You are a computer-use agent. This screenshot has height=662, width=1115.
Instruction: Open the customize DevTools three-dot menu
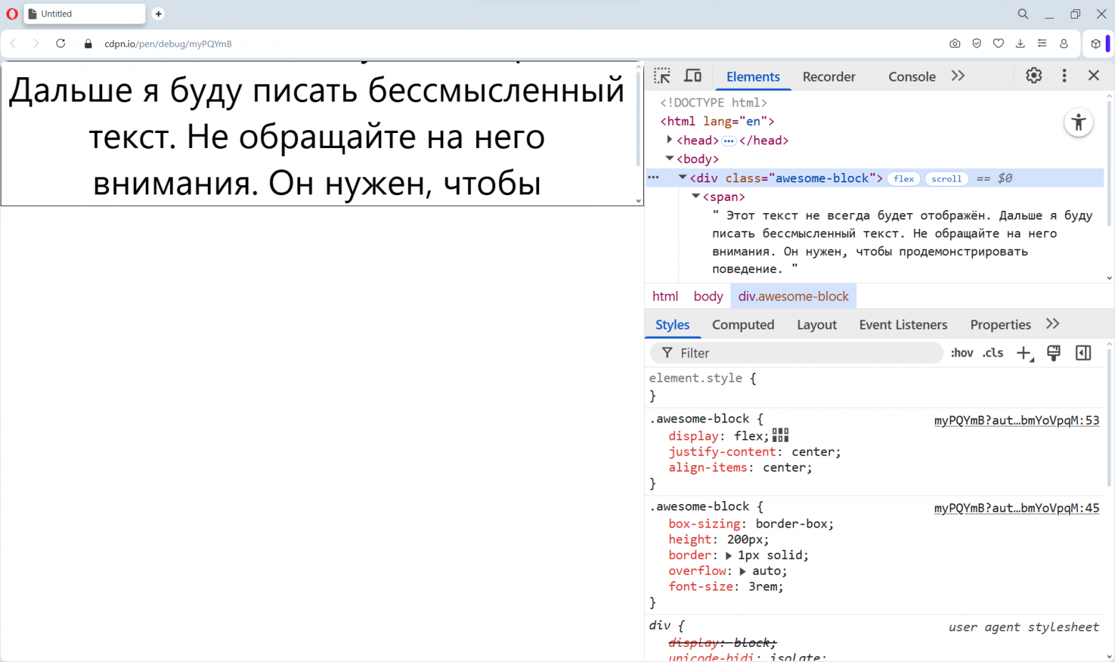(1064, 75)
